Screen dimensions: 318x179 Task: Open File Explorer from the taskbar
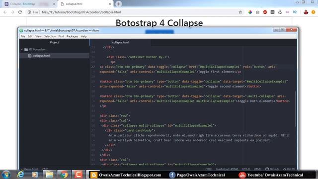[x=50, y=175]
